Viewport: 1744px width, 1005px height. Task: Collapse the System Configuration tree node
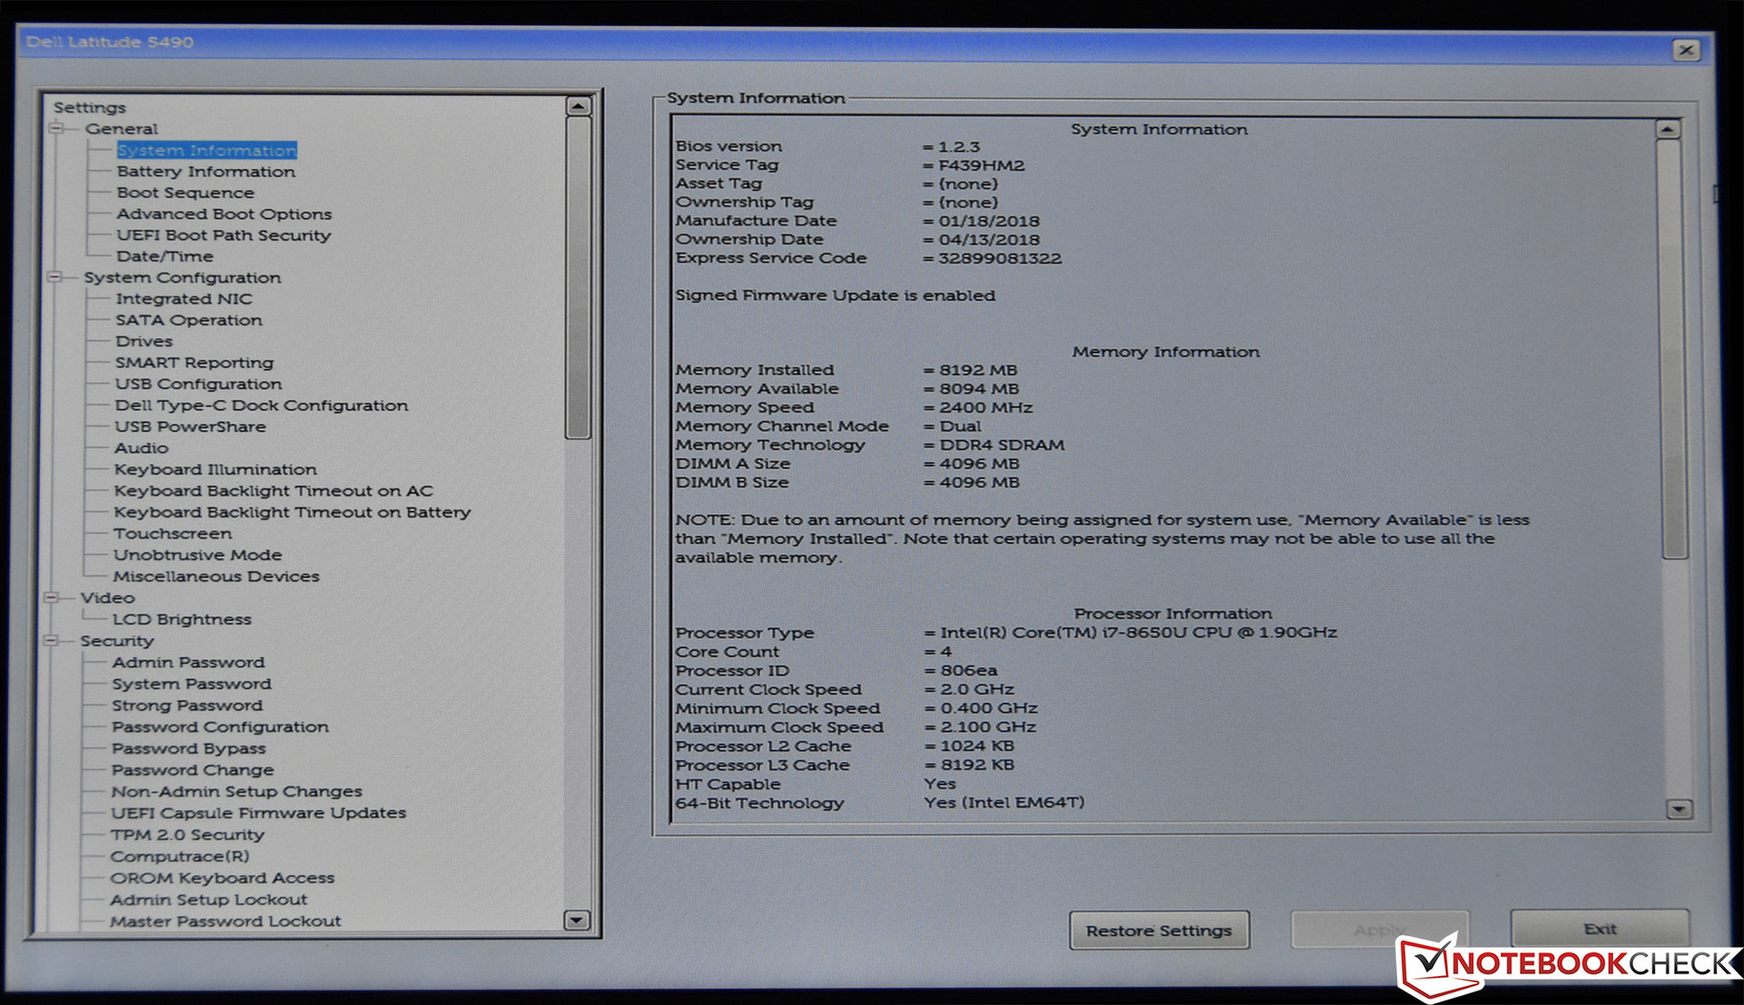54,277
